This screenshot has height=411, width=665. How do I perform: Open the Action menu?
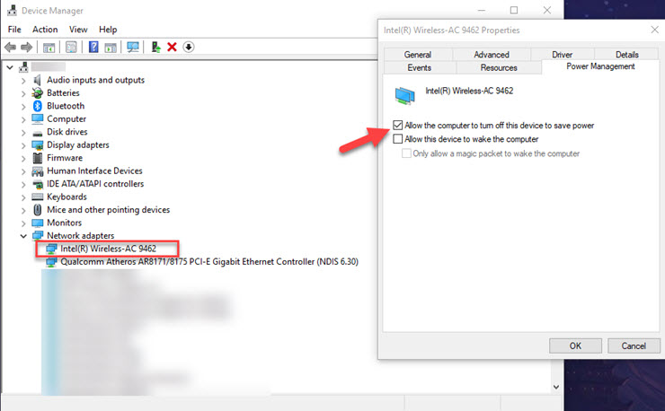click(x=45, y=30)
